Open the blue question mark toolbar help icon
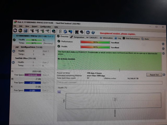The width and height of the screenshot is (167, 125). pos(88,32)
